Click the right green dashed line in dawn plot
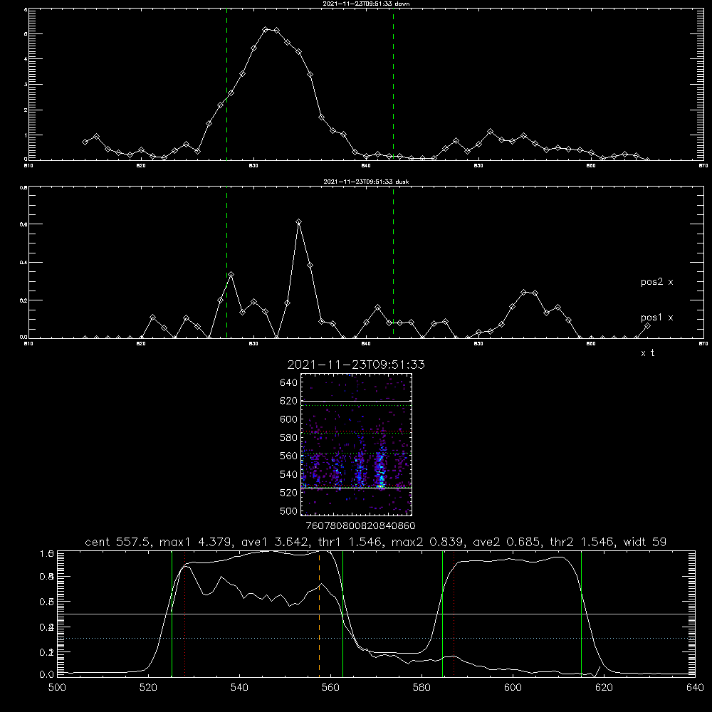The width and height of the screenshot is (712, 712). coord(393,84)
